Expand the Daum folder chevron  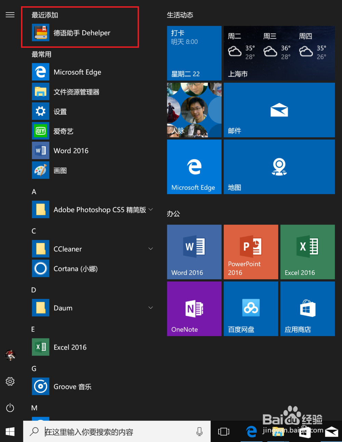point(151,308)
